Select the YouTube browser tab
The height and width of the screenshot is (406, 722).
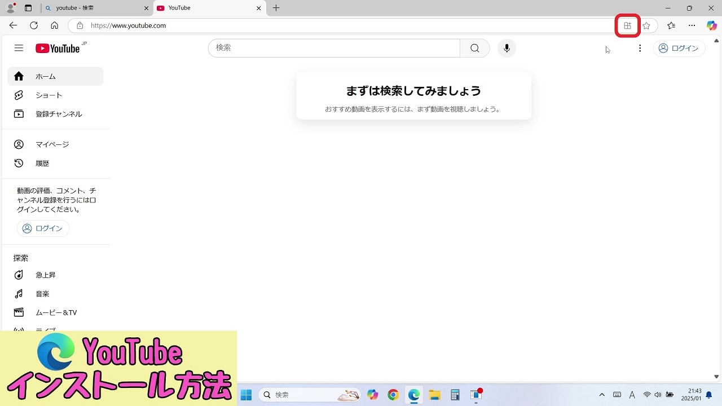click(x=210, y=8)
